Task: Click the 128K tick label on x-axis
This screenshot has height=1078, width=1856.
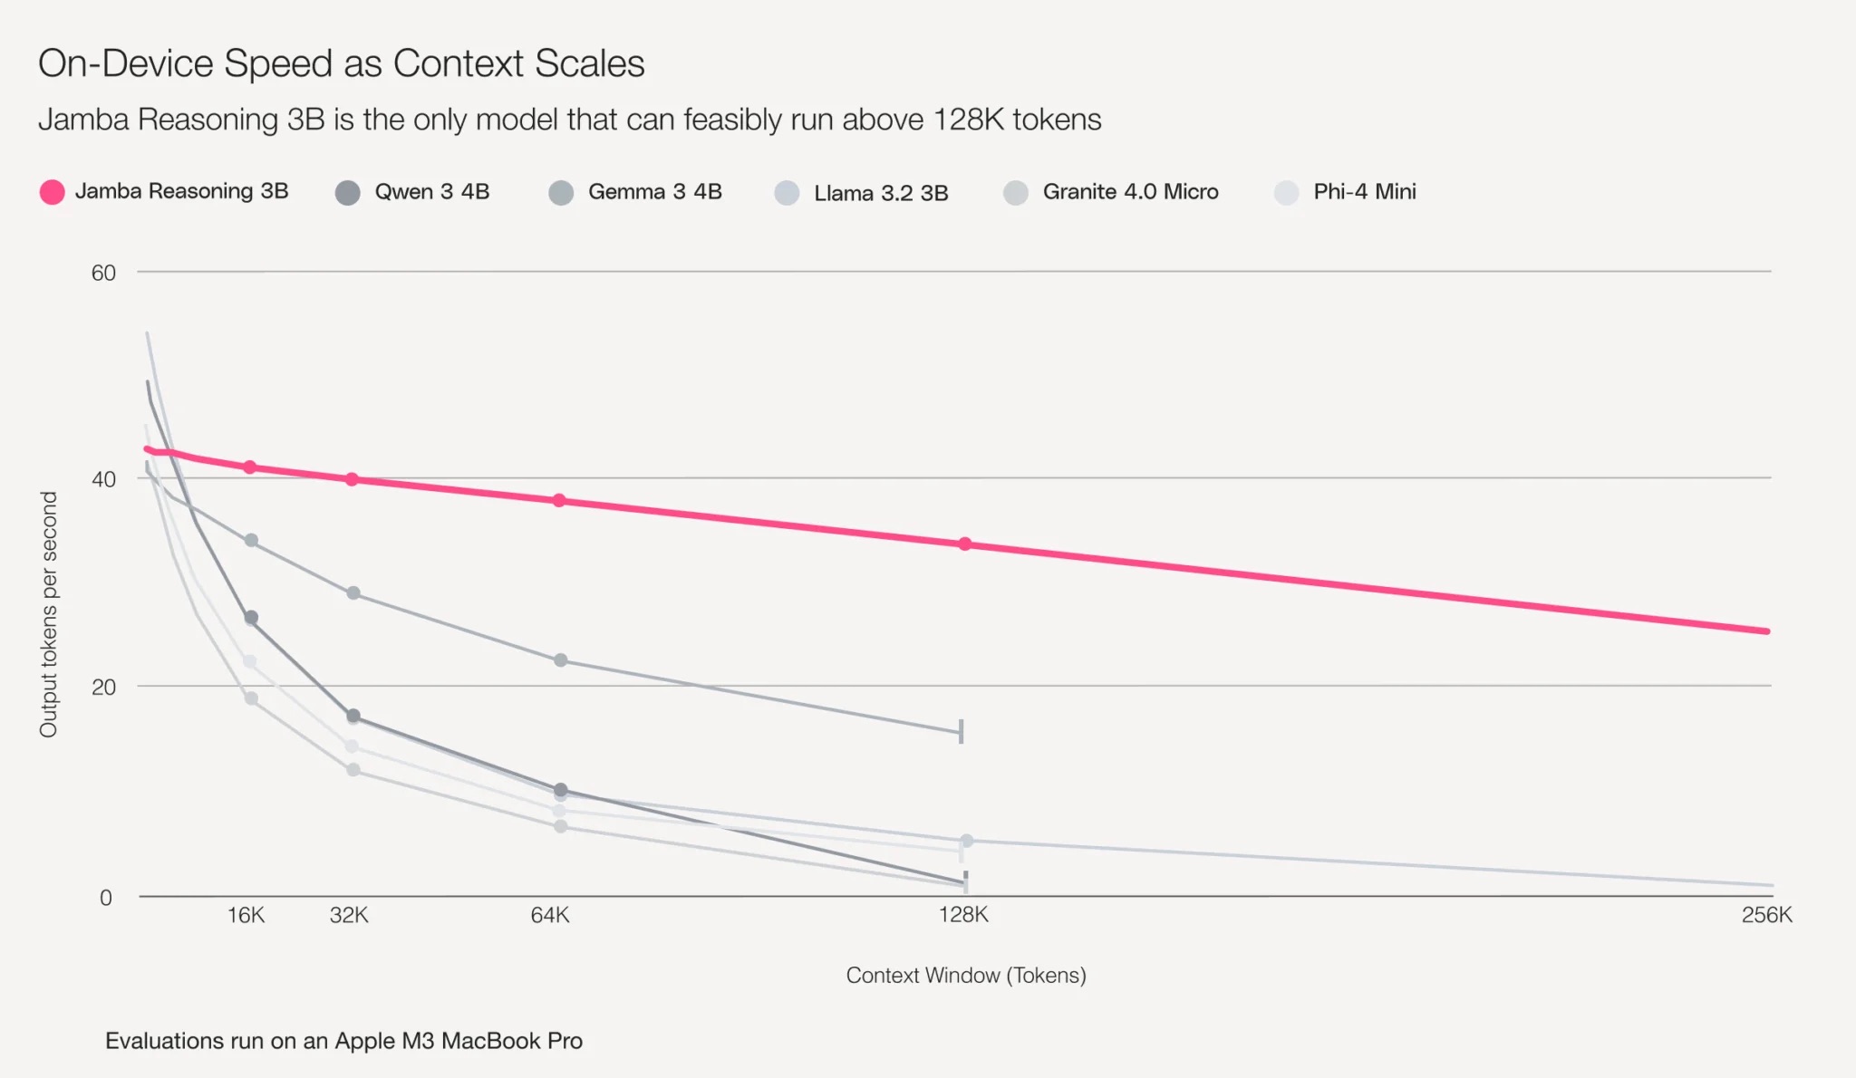Action: tap(963, 915)
